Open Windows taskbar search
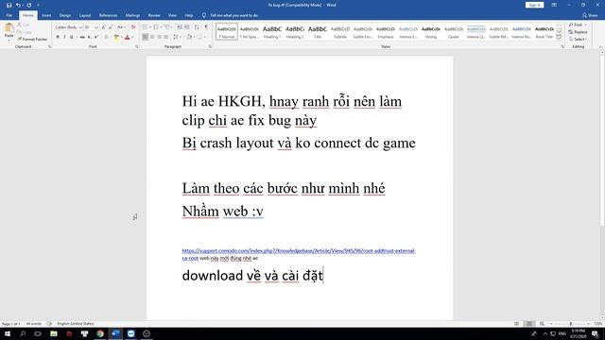 [x=23, y=333]
